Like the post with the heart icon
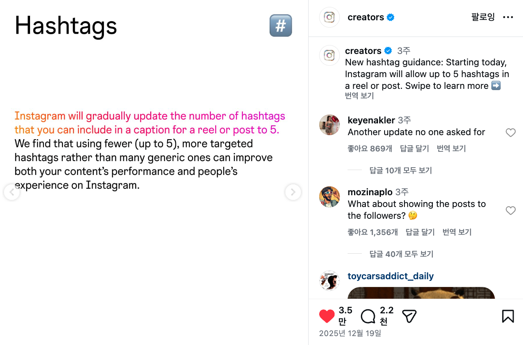Viewport: 523px width, 345px height. pyautogui.click(x=326, y=316)
